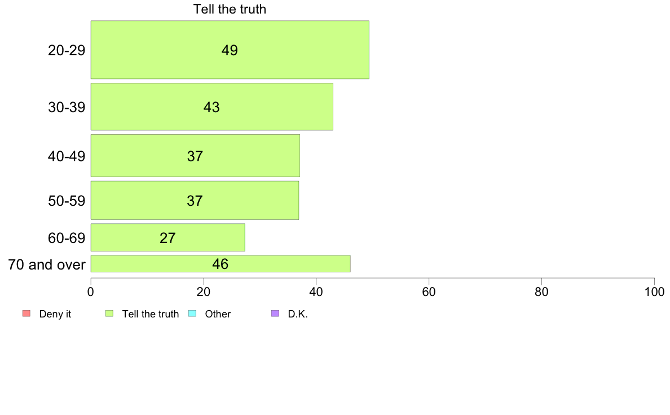670x415 pixels.
Task: Click the D.K. legend label
Action: click(x=298, y=314)
